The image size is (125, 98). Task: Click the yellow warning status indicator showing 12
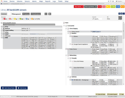click(x=108, y=7)
